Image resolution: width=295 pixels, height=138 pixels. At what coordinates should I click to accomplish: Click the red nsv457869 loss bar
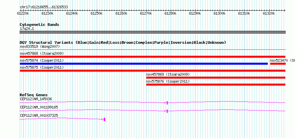216,78
